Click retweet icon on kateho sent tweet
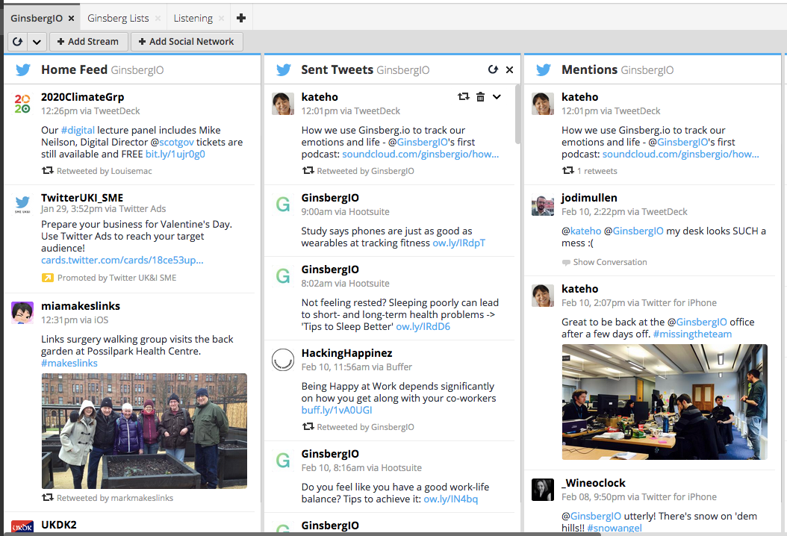Viewport: 787px width, 536px height. click(x=463, y=96)
